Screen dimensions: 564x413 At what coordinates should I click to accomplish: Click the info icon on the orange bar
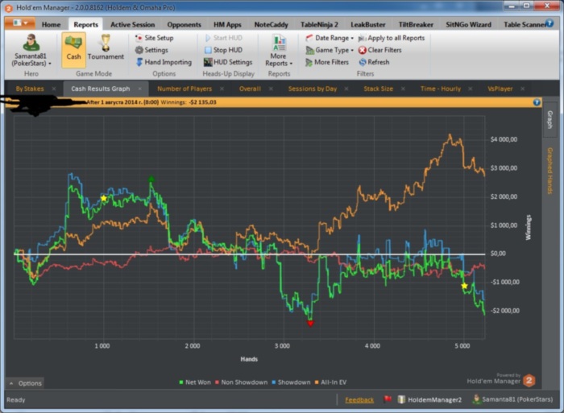(x=537, y=102)
